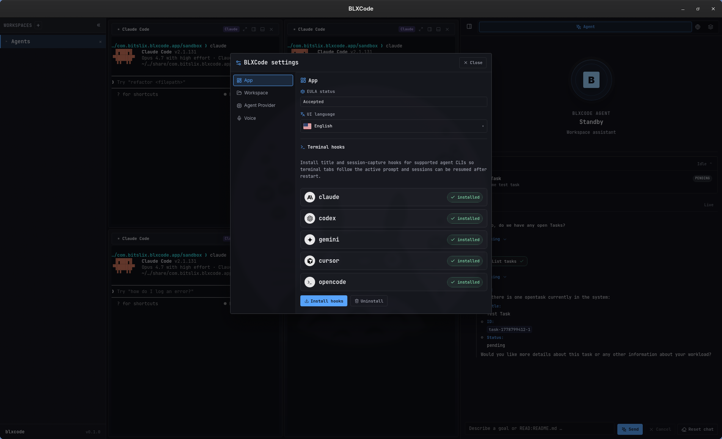
Task: Split top-left Claude Code pane vertically
Action: (254, 29)
